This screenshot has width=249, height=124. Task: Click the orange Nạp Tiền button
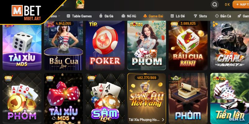[x=241, y=4]
